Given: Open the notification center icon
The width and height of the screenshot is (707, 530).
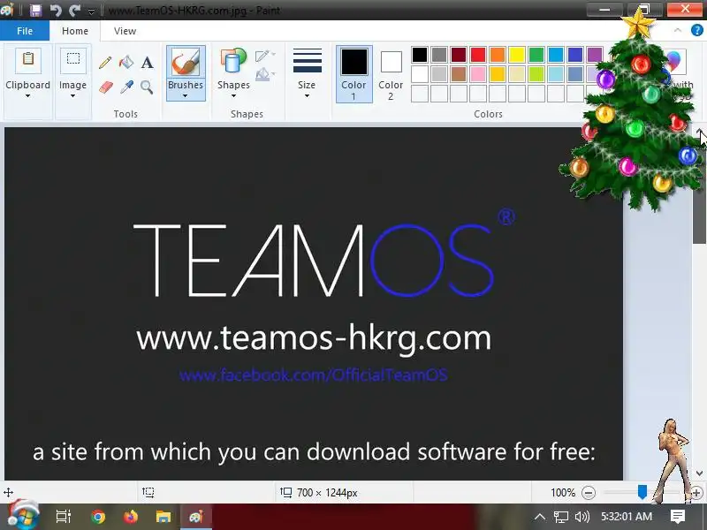Looking at the screenshot, I should pyautogui.click(x=678, y=517).
